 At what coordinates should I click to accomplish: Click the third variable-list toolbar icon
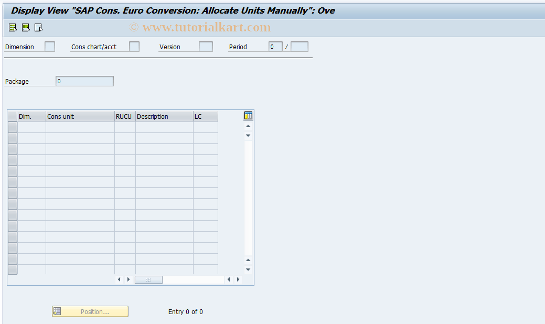[38, 27]
